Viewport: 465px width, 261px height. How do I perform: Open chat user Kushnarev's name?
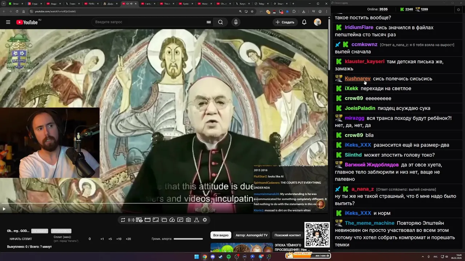pyautogui.click(x=357, y=79)
